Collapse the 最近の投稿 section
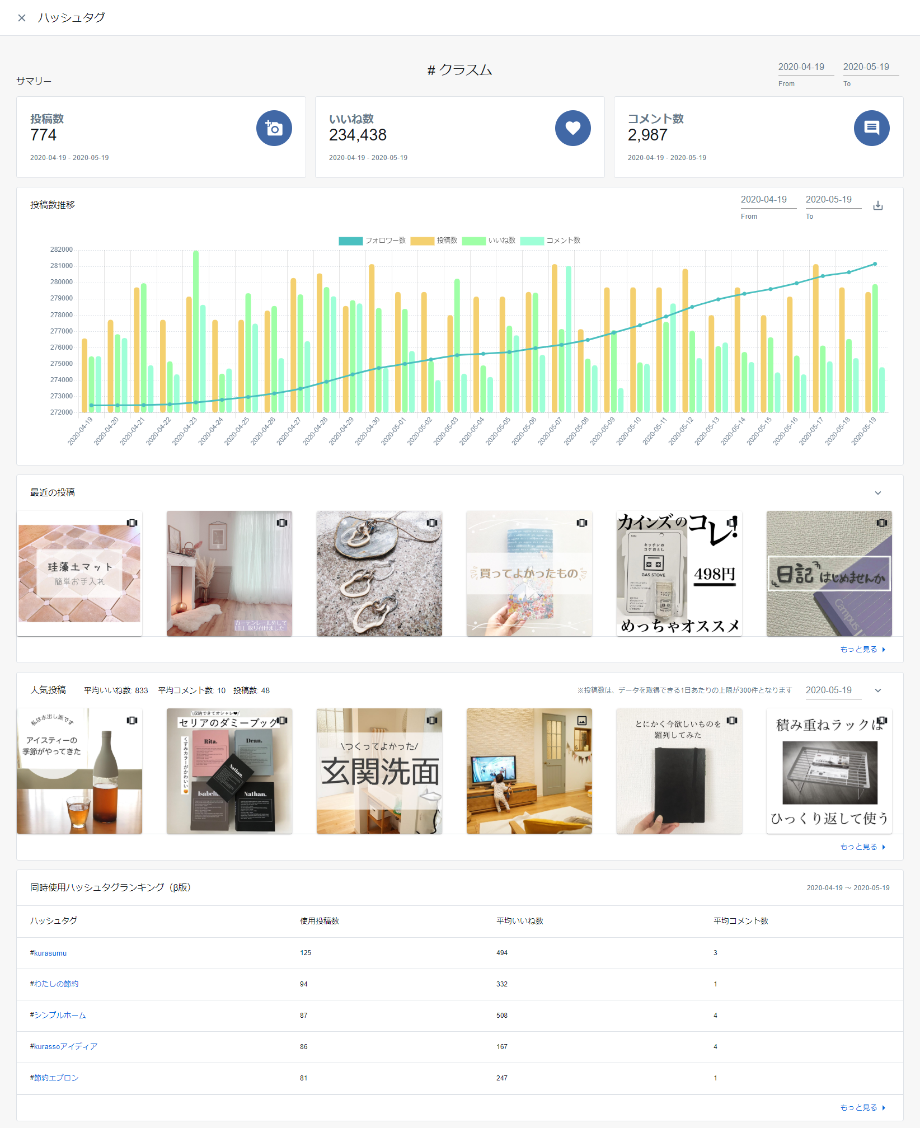The height and width of the screenshot is (1128, 920). (877, 493)
